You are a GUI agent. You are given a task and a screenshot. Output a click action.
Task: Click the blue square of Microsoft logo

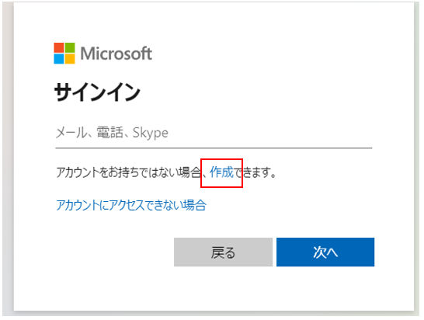[x=59, y=59]
